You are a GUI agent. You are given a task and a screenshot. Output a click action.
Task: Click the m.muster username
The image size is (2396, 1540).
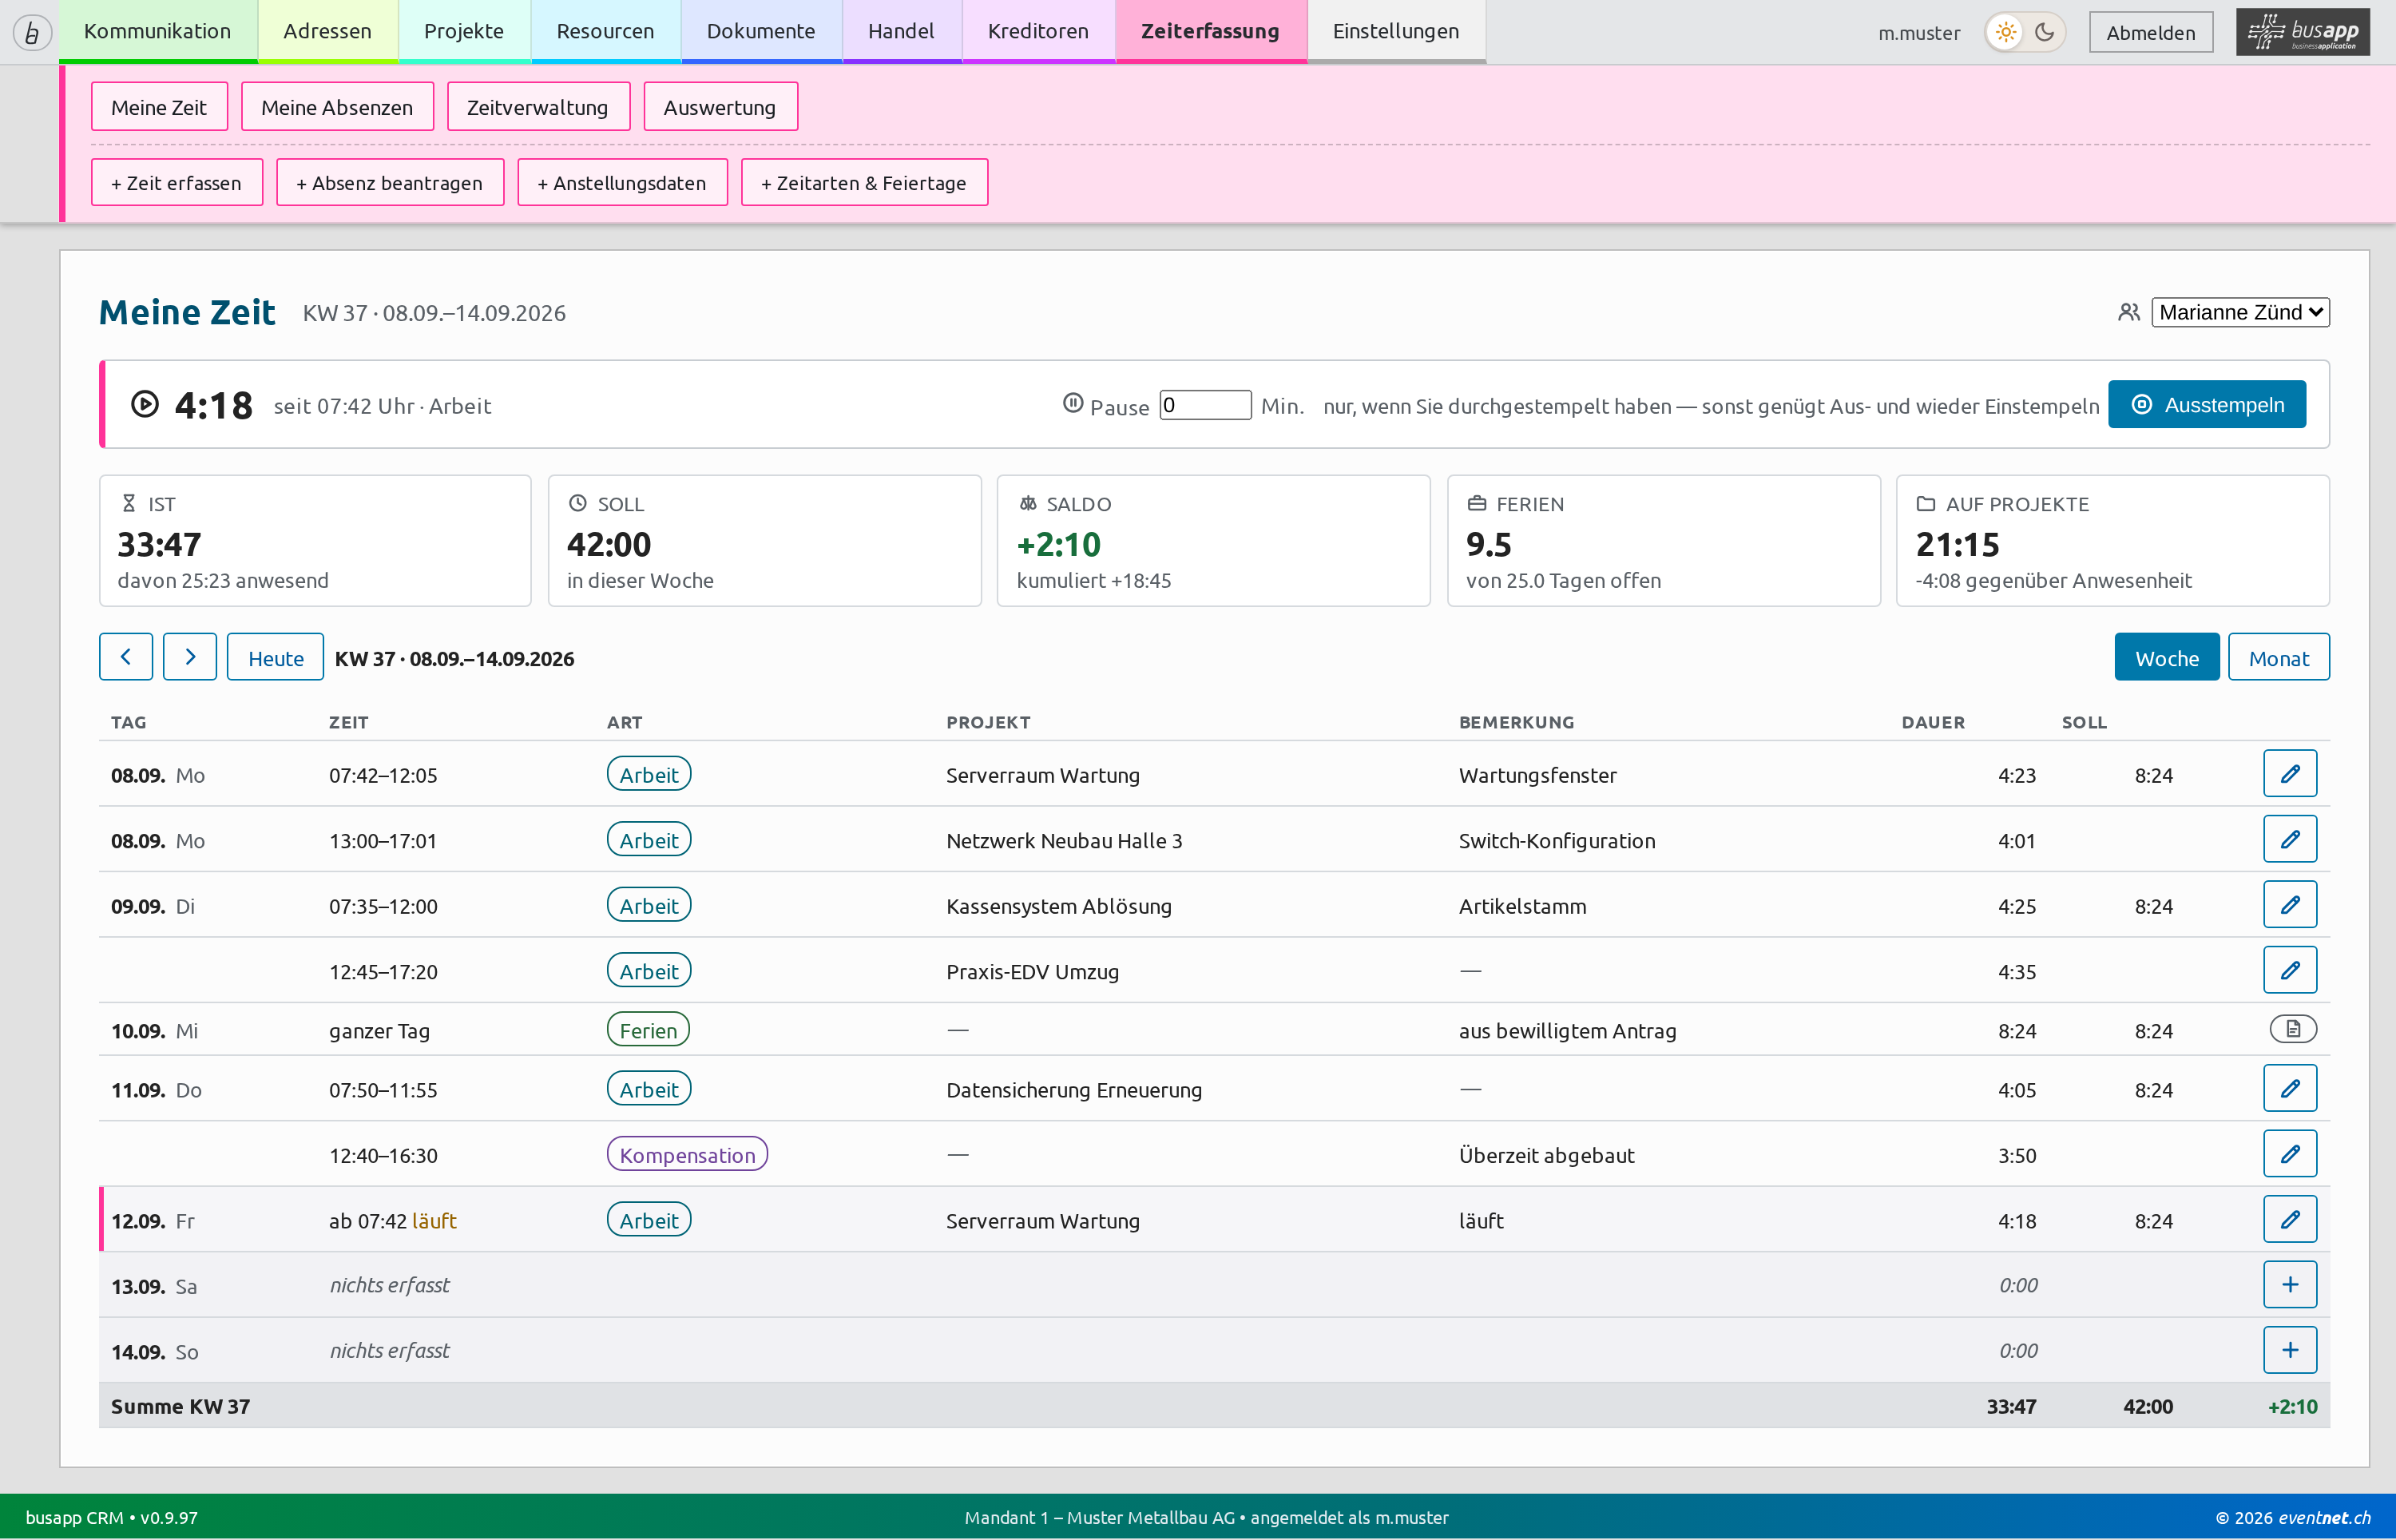point(1918,32)
